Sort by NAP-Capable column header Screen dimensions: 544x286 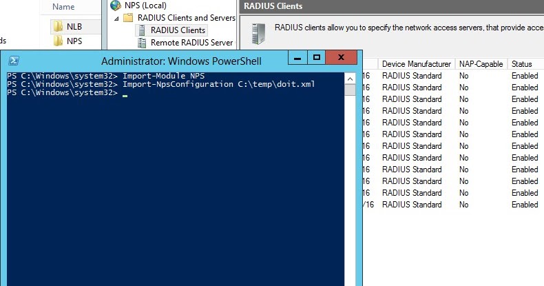(x=481, y=64)
